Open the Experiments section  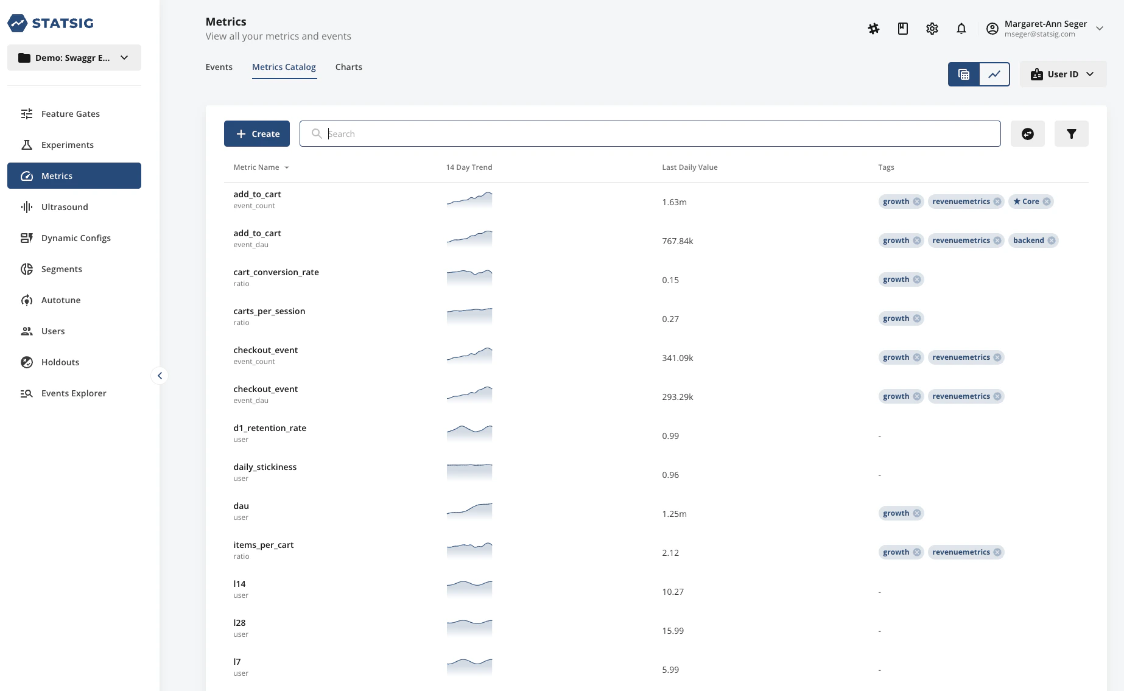[x=67, y=145]
